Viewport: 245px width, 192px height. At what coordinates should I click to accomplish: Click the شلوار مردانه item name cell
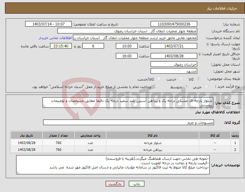(152, 143)
